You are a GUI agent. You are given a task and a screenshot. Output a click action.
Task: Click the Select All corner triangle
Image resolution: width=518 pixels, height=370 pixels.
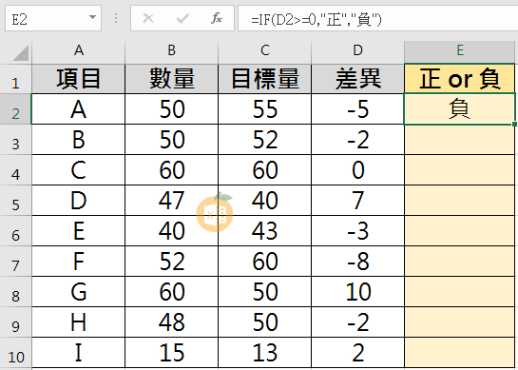[x=21, y=53]
